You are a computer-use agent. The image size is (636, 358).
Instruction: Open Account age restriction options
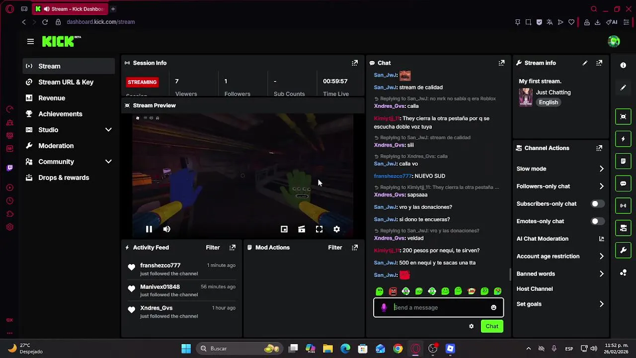560,257
